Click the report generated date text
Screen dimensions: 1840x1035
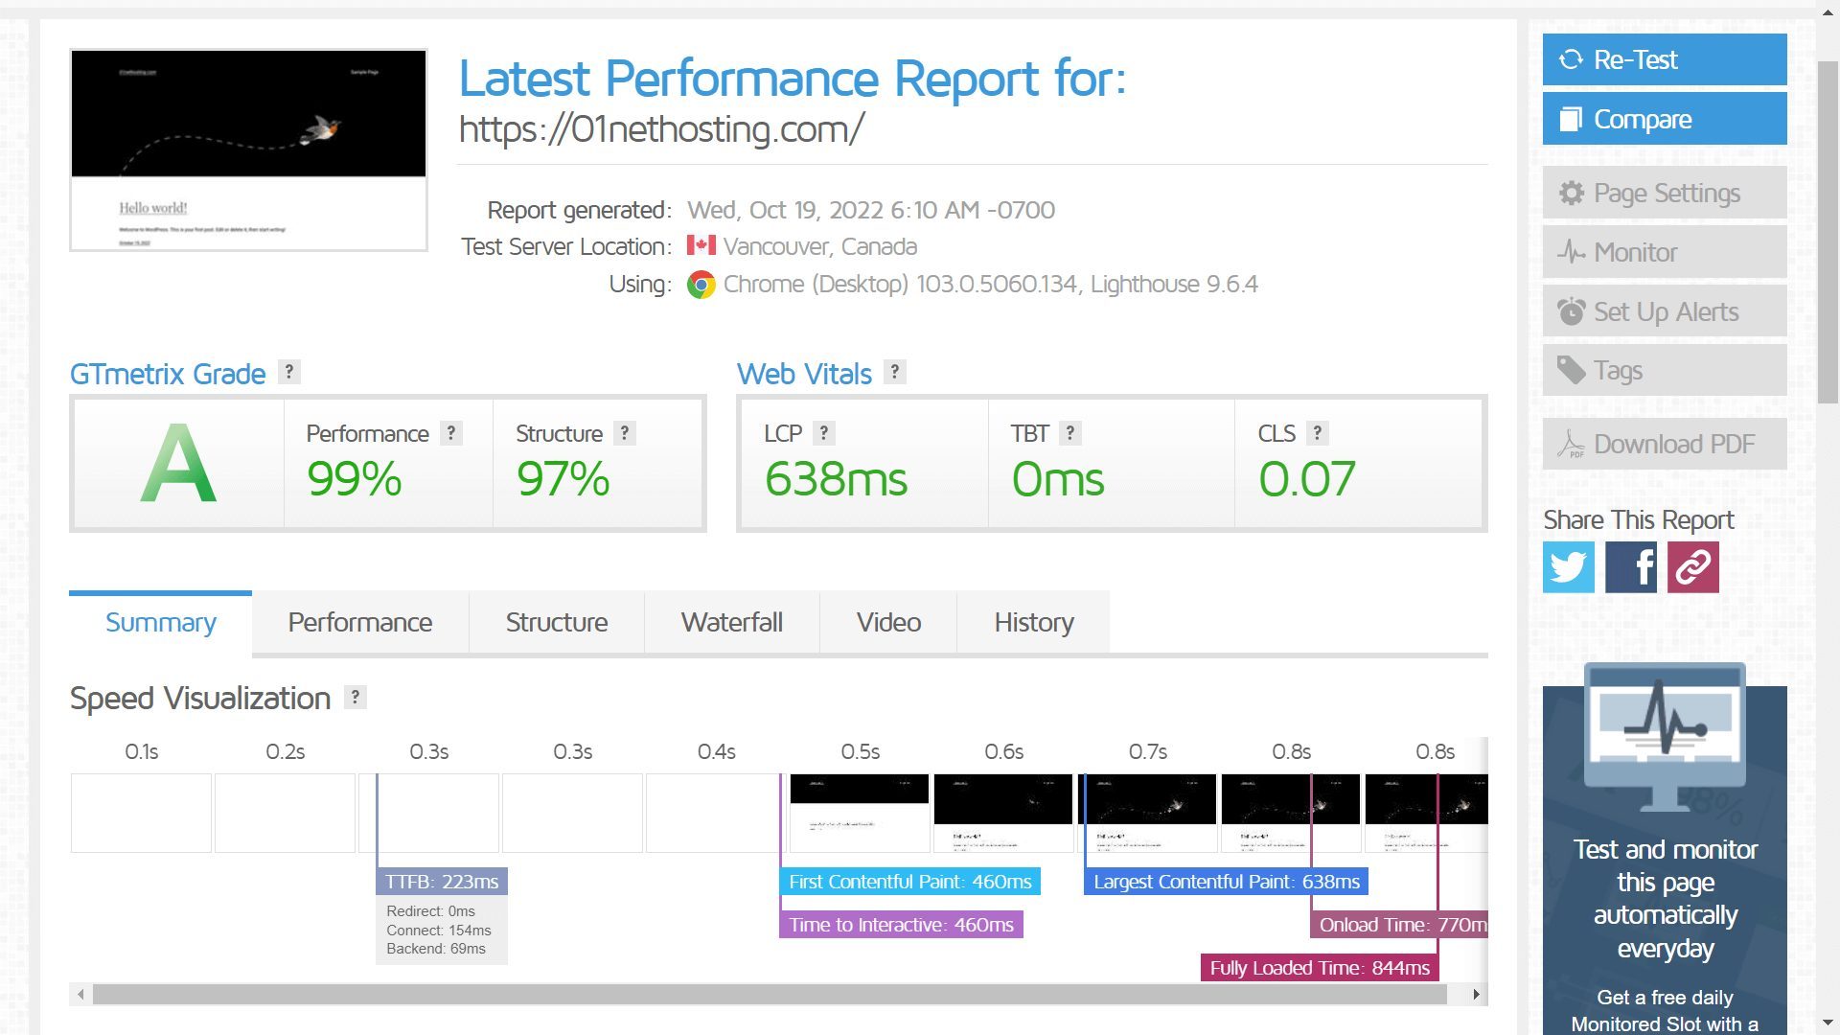(871, 210)
